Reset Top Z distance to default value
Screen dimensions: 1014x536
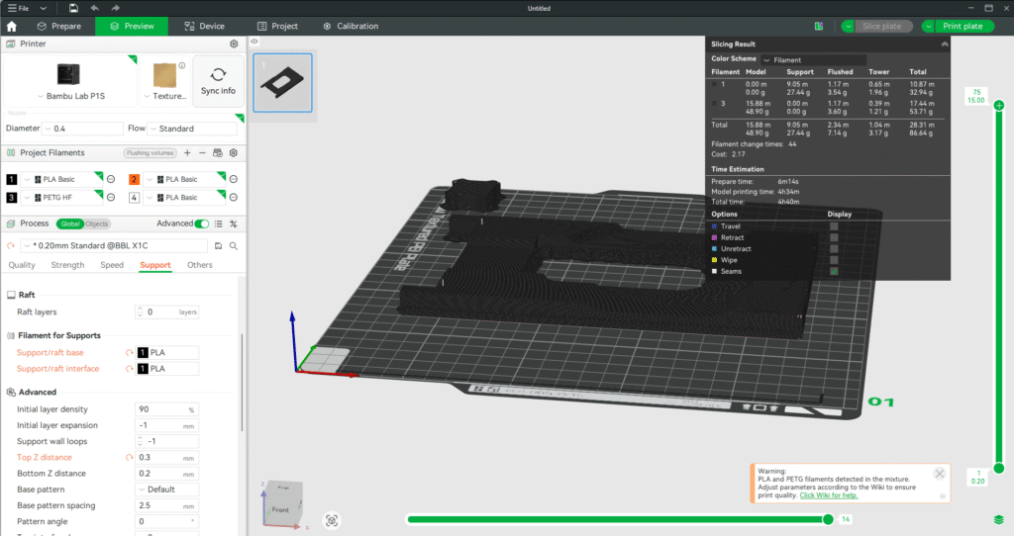click(x=128, y=458)
